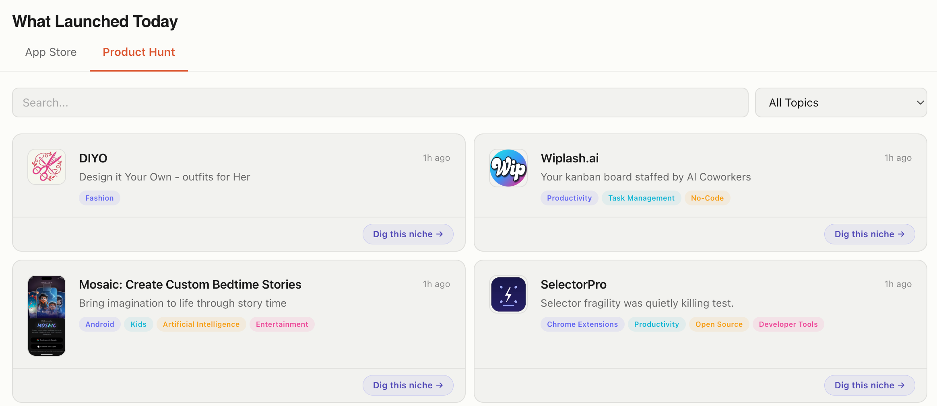
Task: Open the All Topics dropdown
Action: tap(841, 103)
